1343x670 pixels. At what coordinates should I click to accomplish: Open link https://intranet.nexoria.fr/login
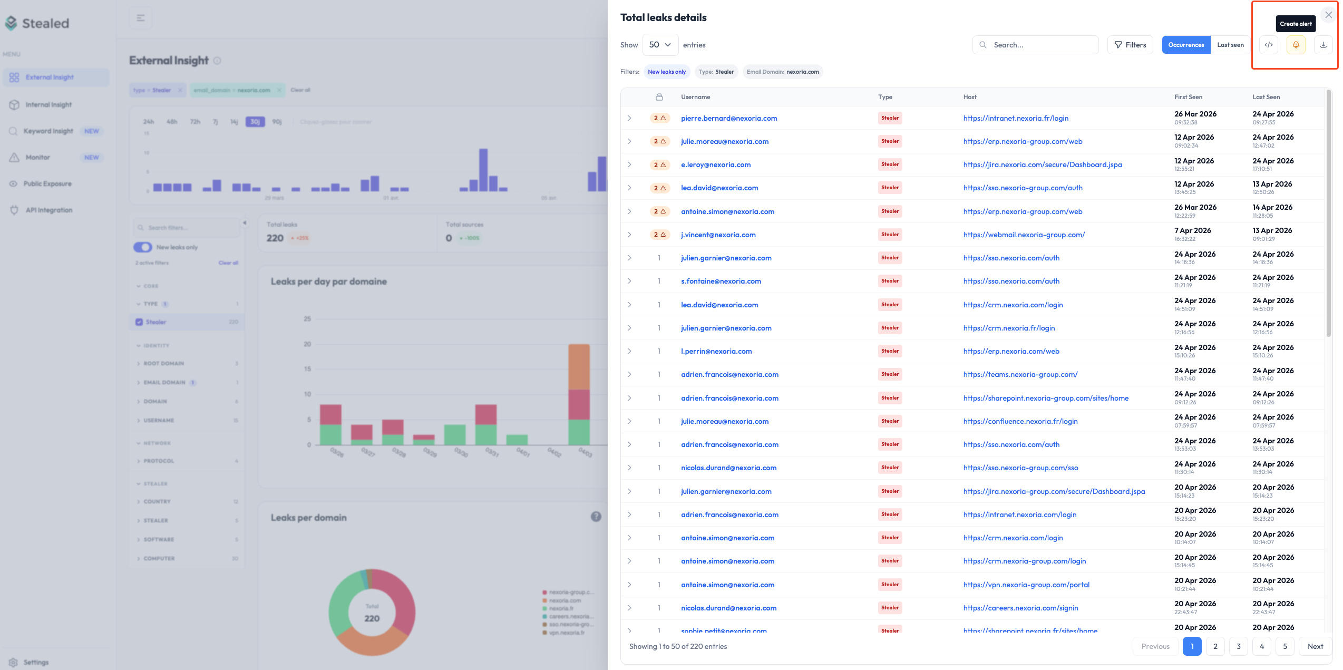click(x=1016, y=118)
